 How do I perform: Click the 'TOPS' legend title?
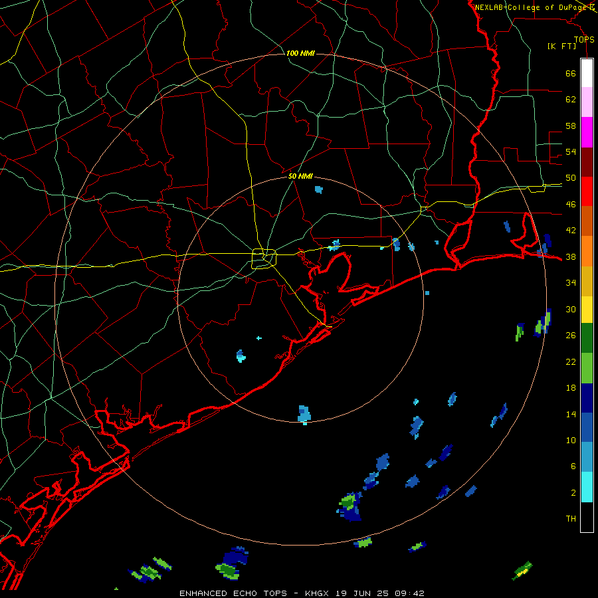coord(584,39)
